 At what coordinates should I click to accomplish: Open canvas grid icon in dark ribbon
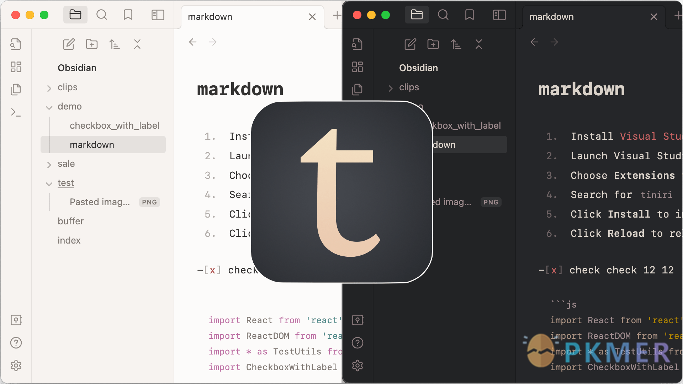357,67
